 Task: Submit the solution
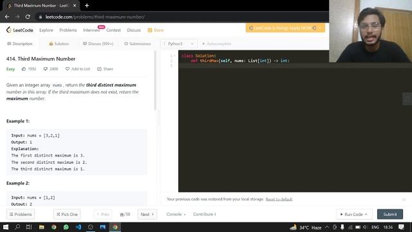[390, 215]
